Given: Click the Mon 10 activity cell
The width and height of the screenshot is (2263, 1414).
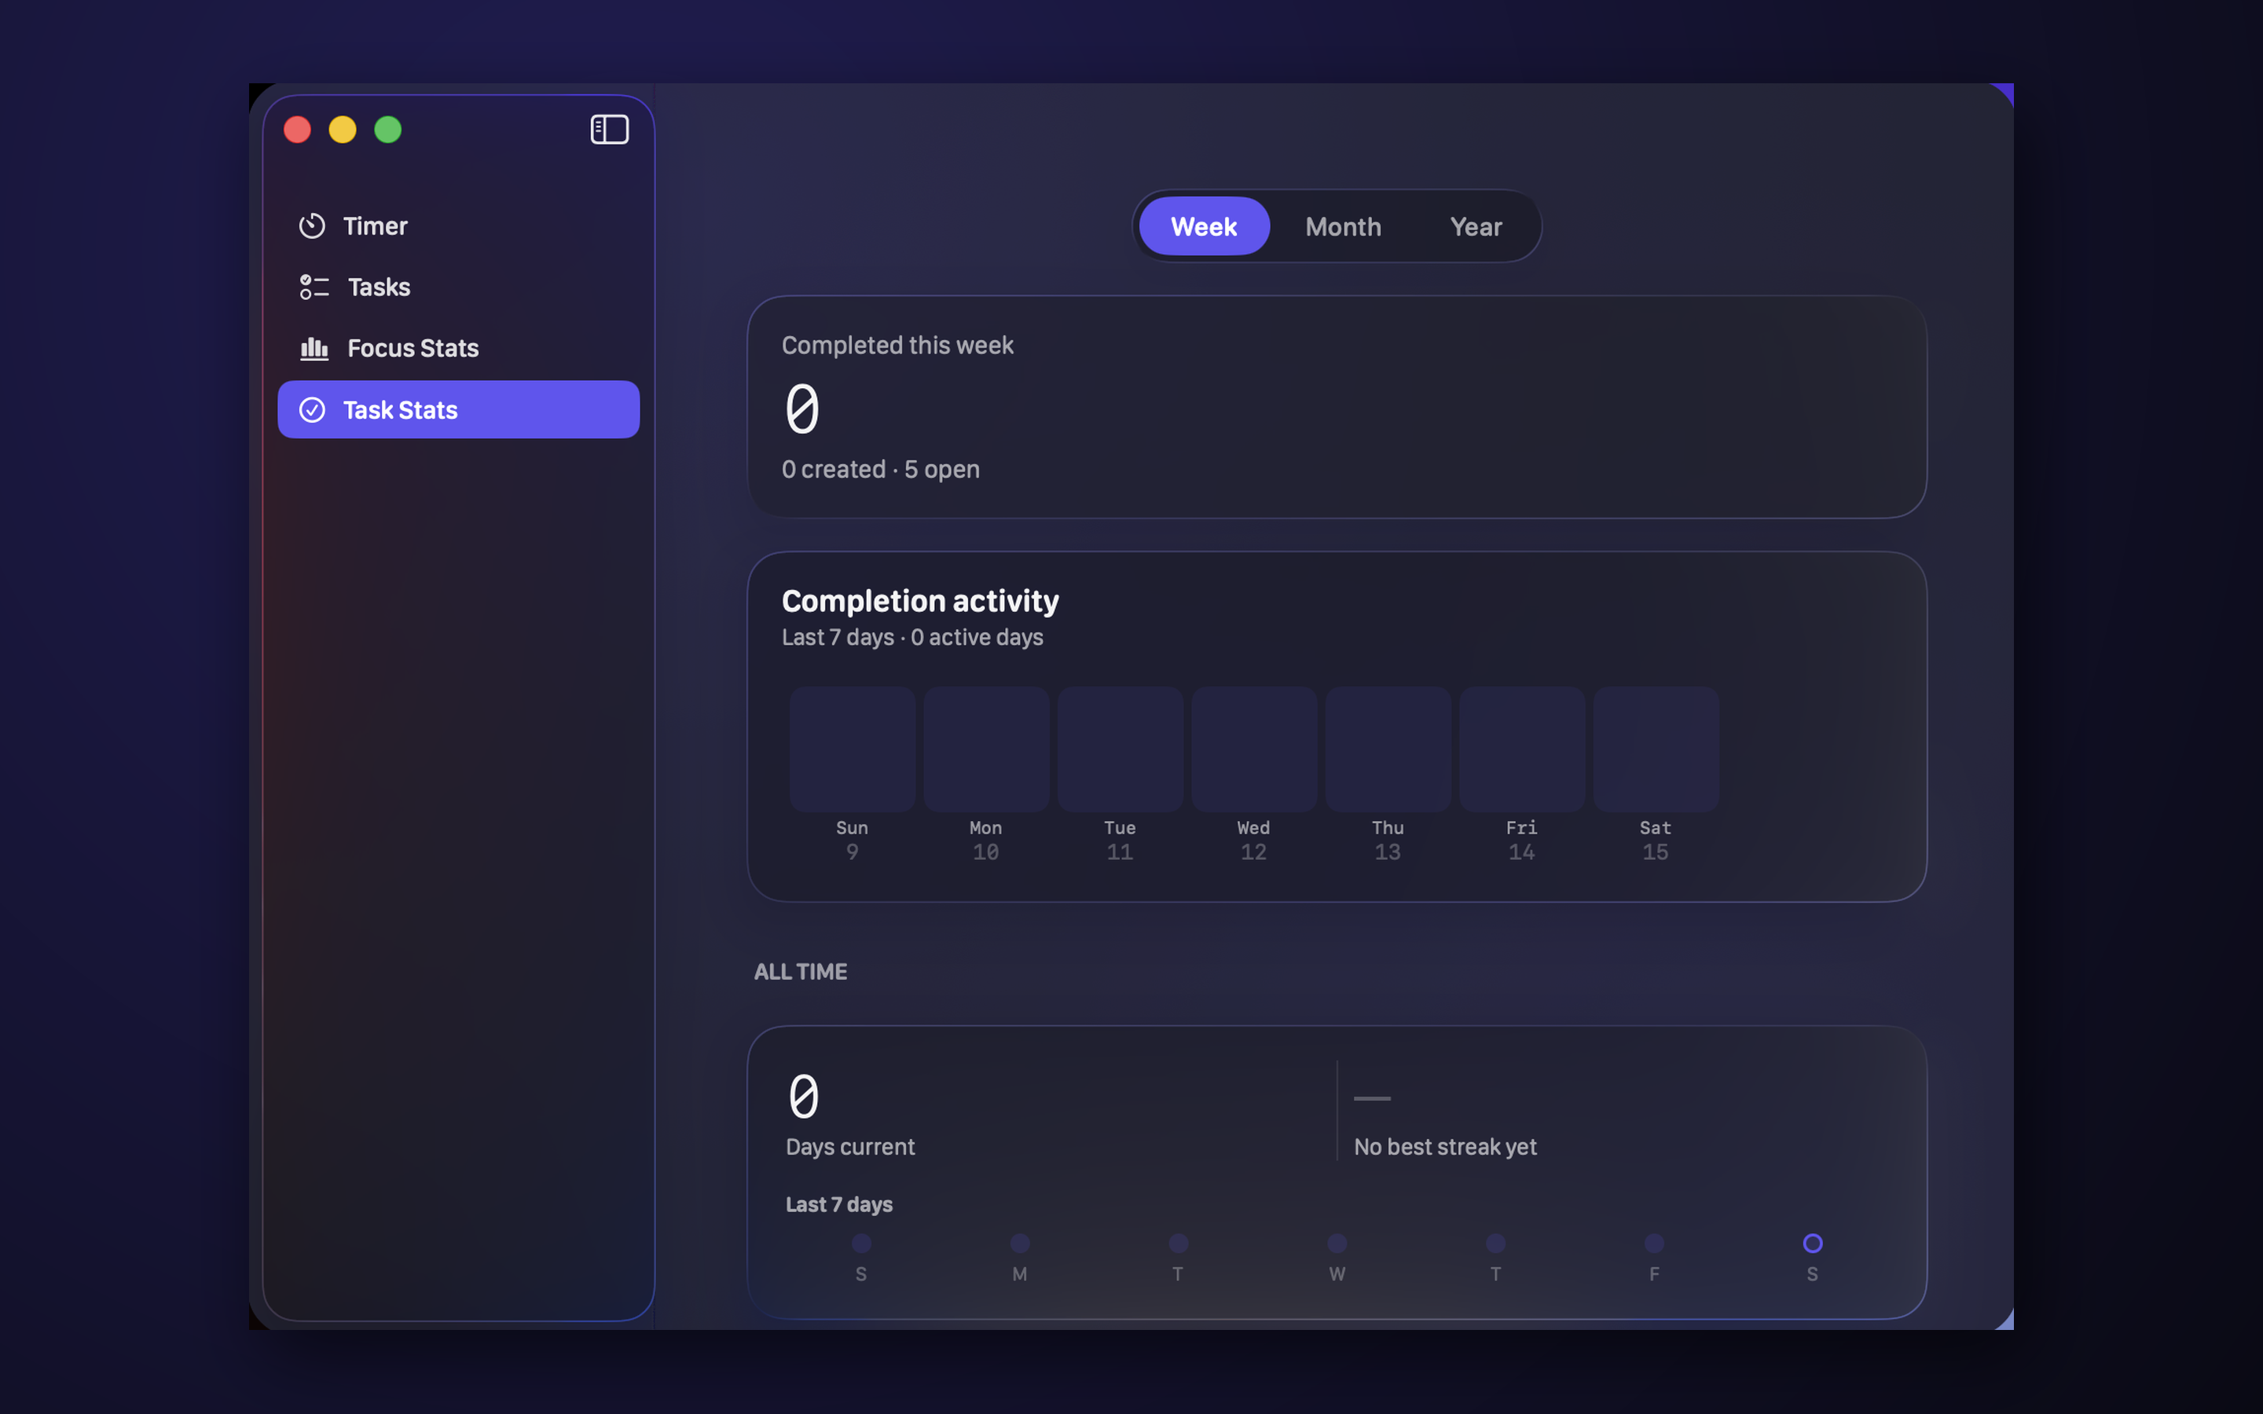Looking at the screenshot, I should coord(985,749).
